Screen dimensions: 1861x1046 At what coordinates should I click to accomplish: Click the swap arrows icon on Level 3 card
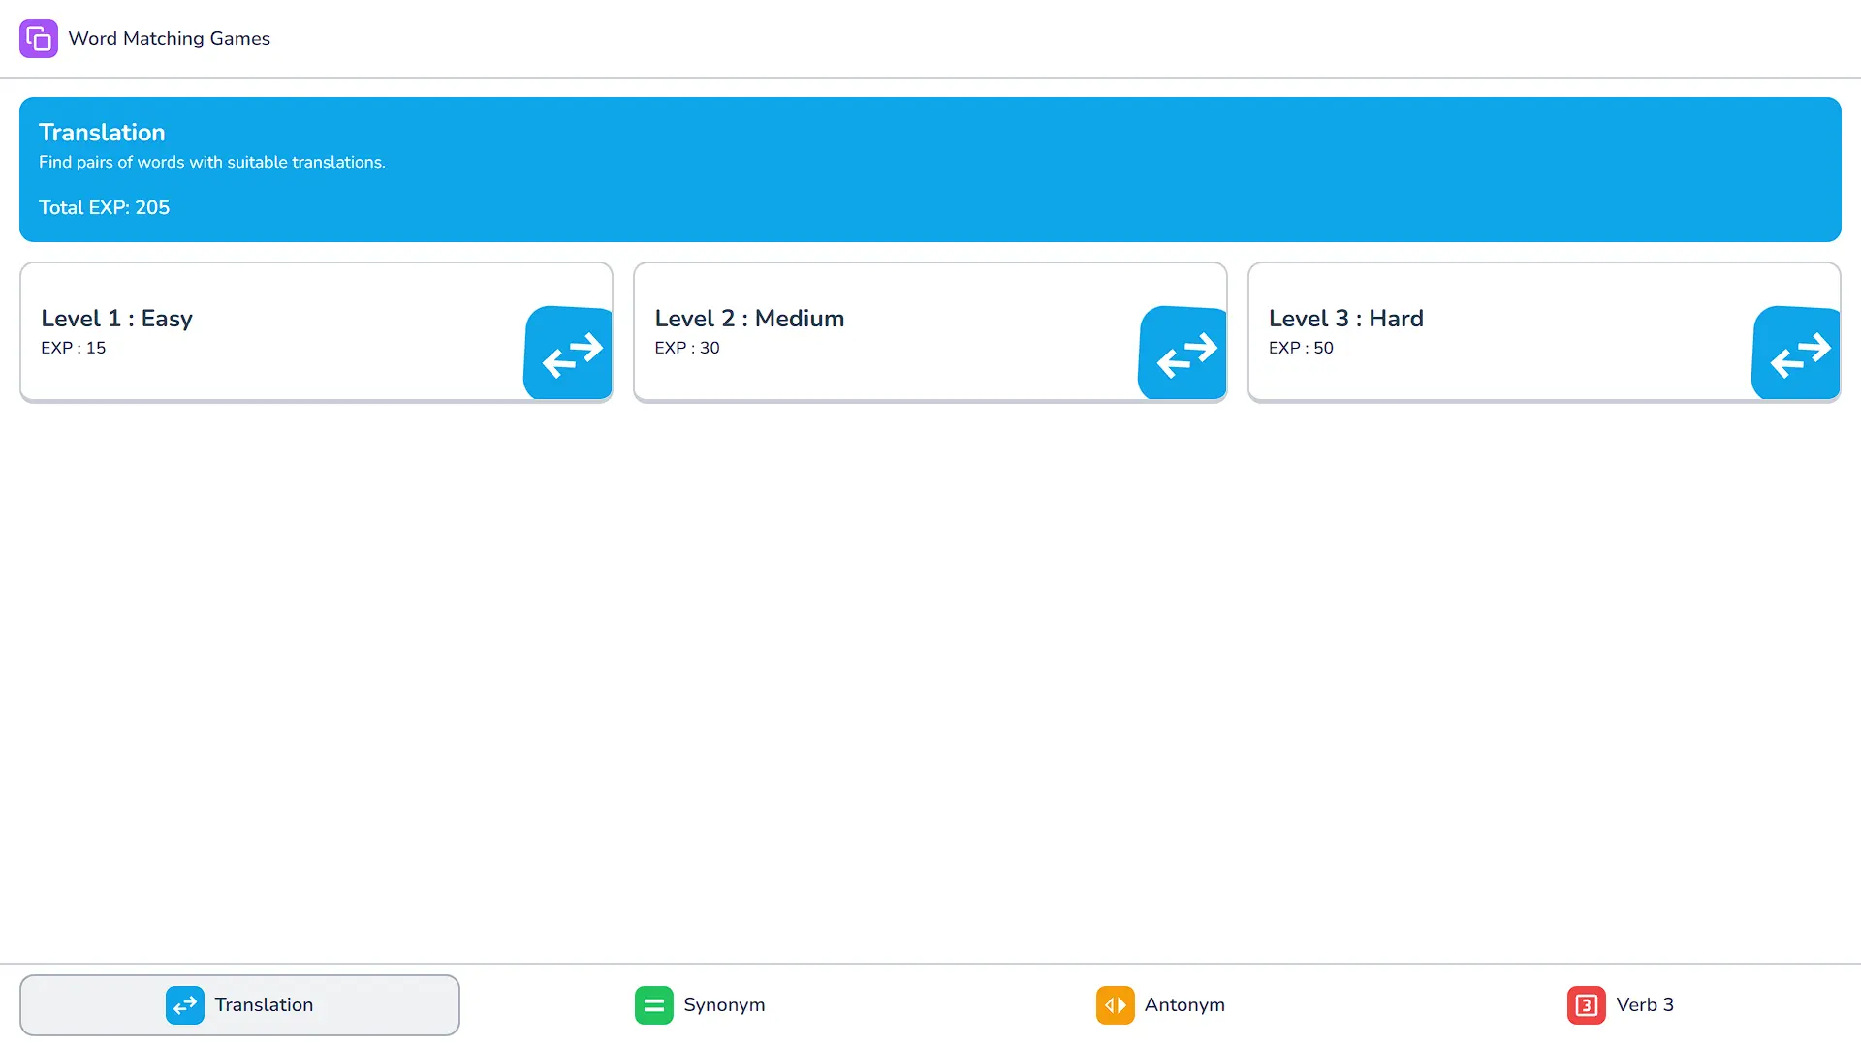tap(1799, 354)
